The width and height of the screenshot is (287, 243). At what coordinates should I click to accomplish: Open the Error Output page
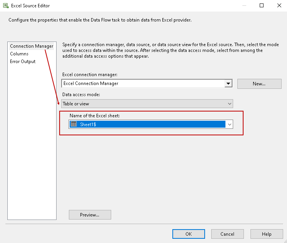coord(23,62)
